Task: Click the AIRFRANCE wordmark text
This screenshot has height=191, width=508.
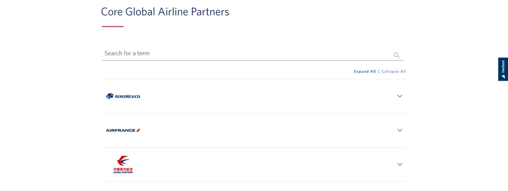Action: tap(120, 131)
